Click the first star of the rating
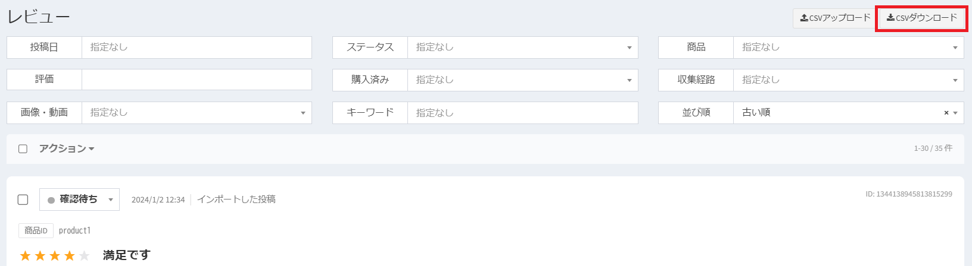The image size is (972, 266). [x=25, y=256]
